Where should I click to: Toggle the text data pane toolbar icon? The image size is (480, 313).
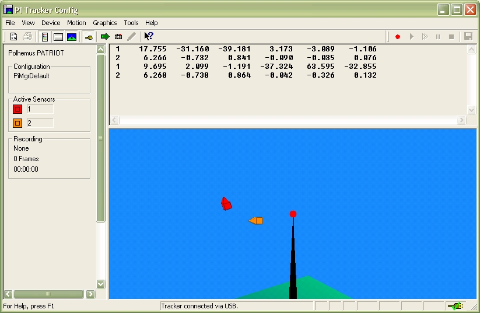[x=58, y=37]
